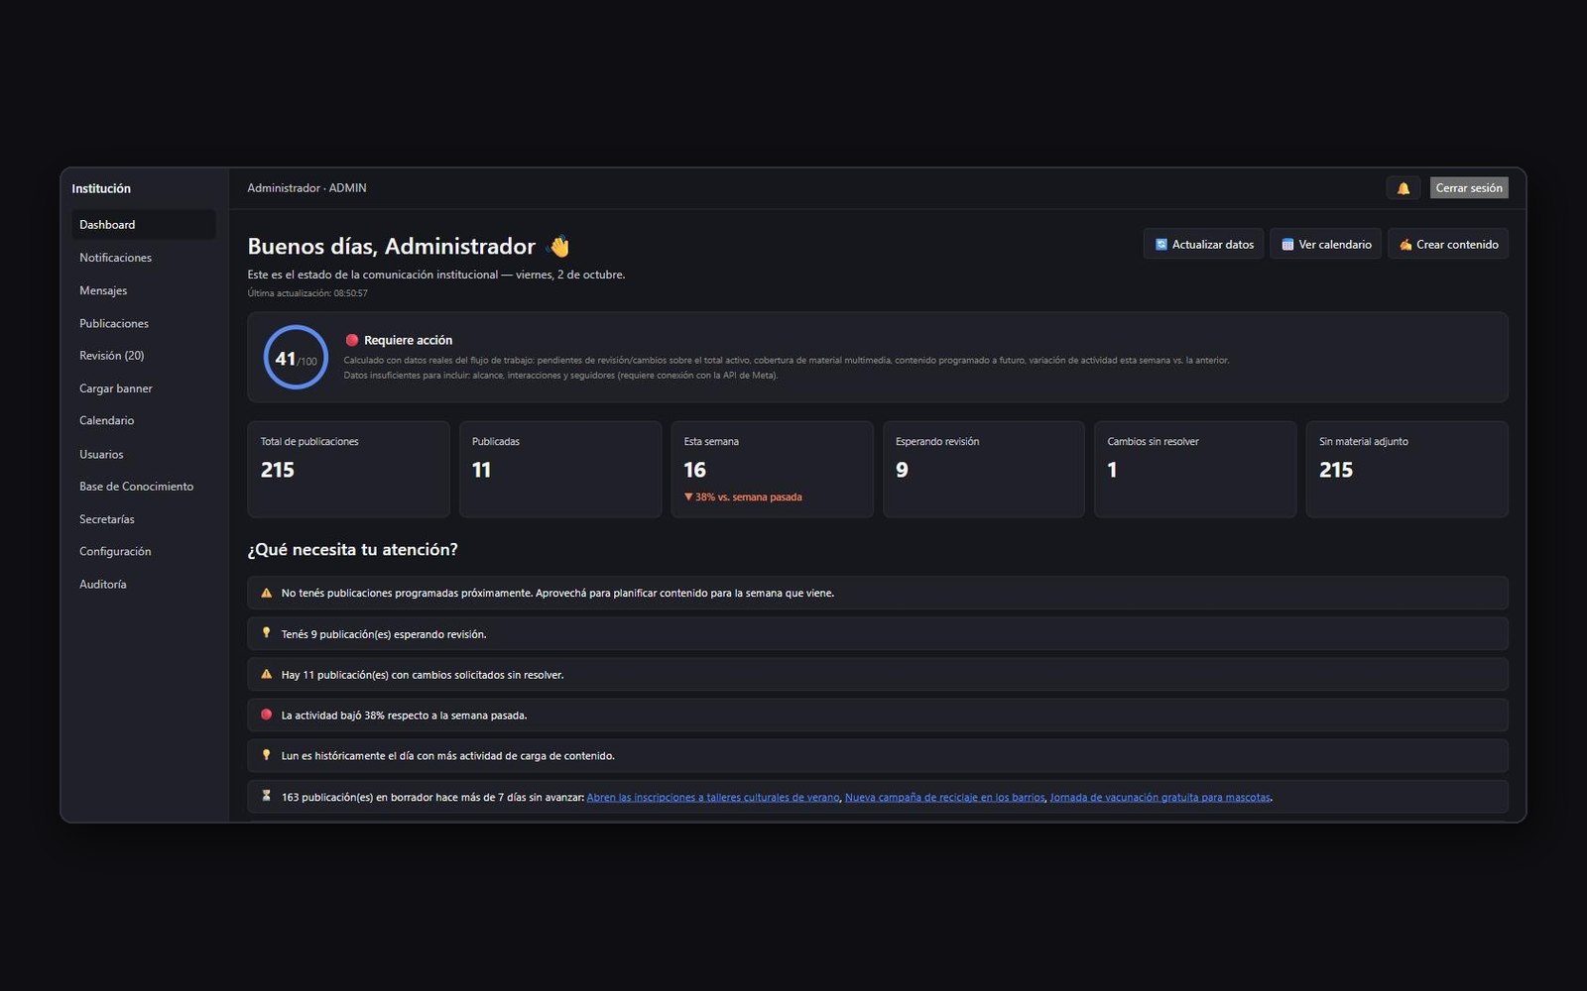
Task: Open Configuración in the sidebar
Action: tap(143, 552)
